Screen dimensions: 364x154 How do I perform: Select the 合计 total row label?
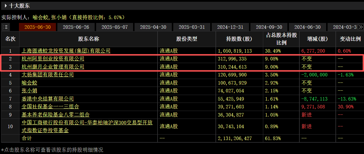(x=27, y=138)
